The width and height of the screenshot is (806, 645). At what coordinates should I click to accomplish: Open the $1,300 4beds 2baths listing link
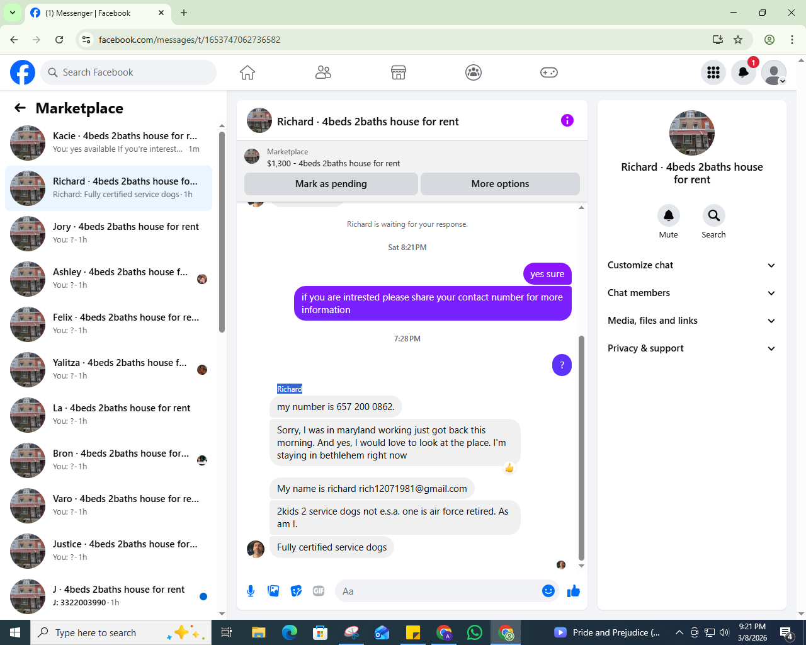point(333,163)
